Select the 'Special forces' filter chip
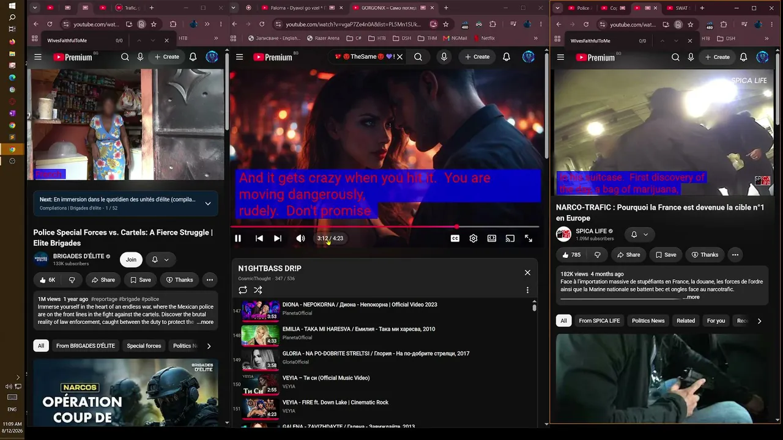 144,346
